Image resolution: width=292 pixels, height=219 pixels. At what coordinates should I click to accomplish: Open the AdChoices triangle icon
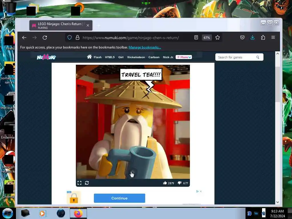point(197,191)
